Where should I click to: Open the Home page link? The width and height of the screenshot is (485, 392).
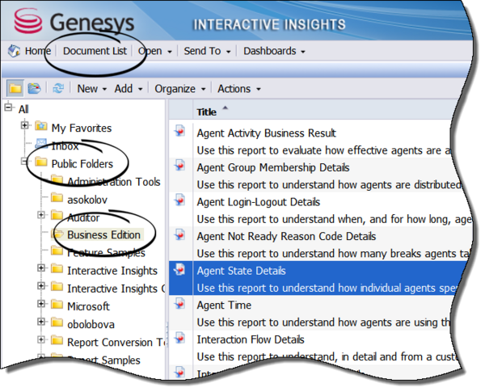pyautogui.click(x=38, y=51)
